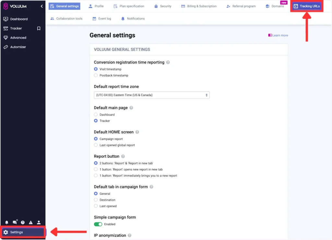Image resolution: width=332 pixels, height=240 pixels.
Task: Go to the Security tab
Action: (x=163, y=6)
